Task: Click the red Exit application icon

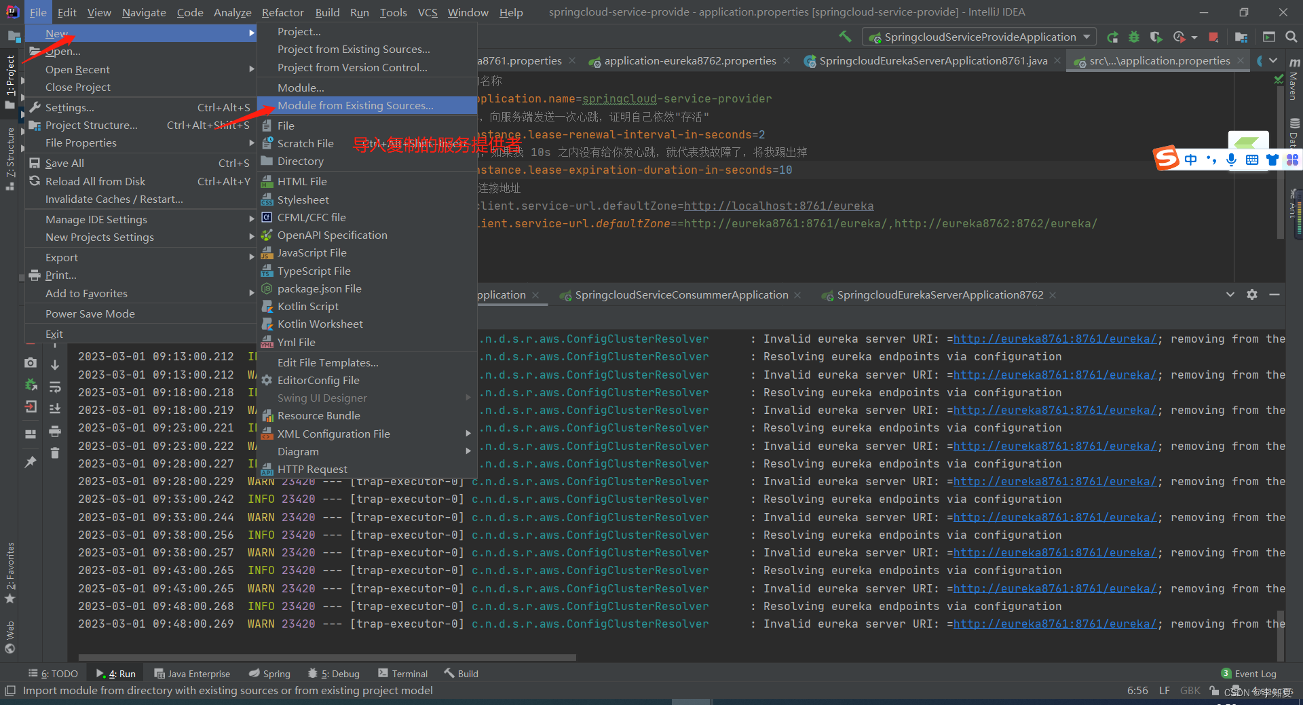Action: [x=31, y=406]
